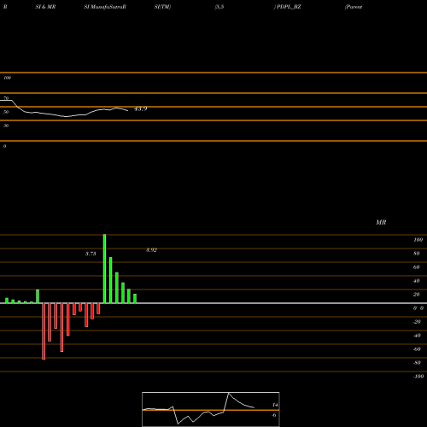Click the 14 label in mini chart

275,405
